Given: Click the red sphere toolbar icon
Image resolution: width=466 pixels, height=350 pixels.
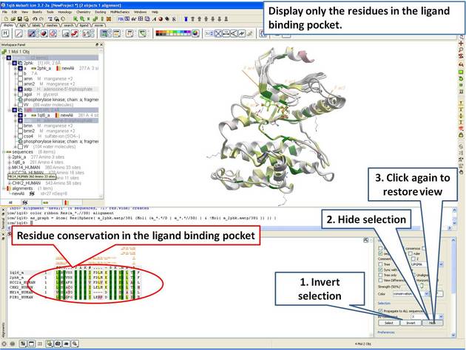Looking at the screenshot, I should [161, 18].
